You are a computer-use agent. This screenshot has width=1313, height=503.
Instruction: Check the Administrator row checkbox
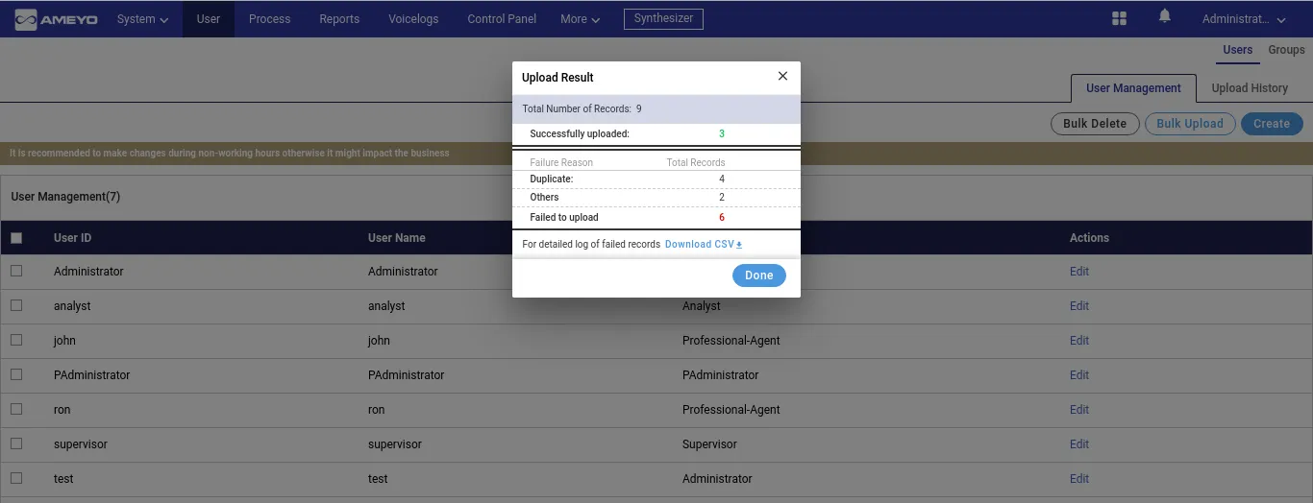click(16, 272)
